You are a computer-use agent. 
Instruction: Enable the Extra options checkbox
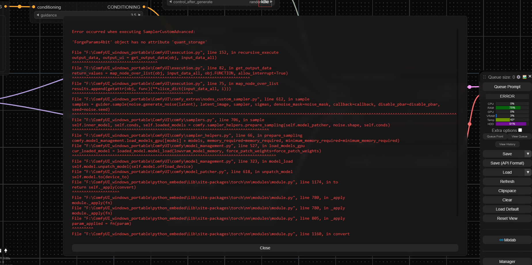click(520, 130)
